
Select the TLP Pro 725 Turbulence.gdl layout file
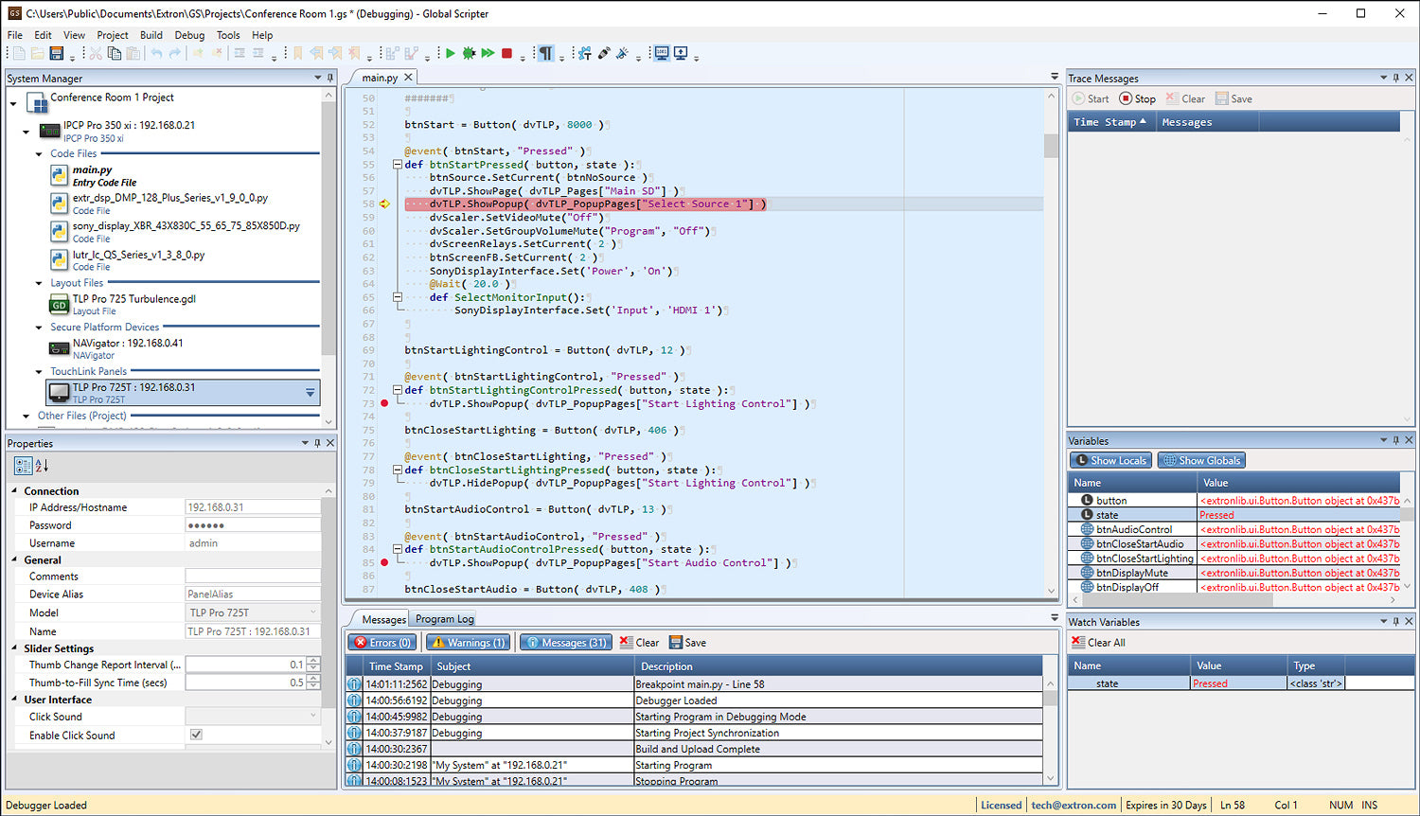point(133,304)
